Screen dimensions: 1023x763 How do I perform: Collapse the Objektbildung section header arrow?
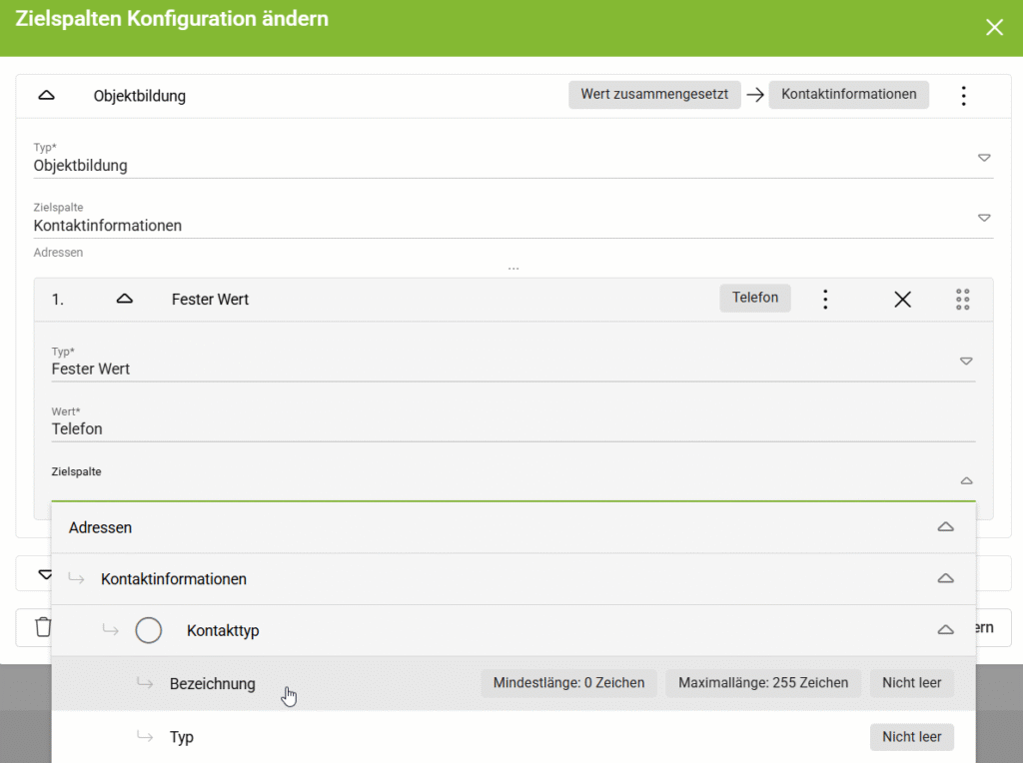pos(46,95)
